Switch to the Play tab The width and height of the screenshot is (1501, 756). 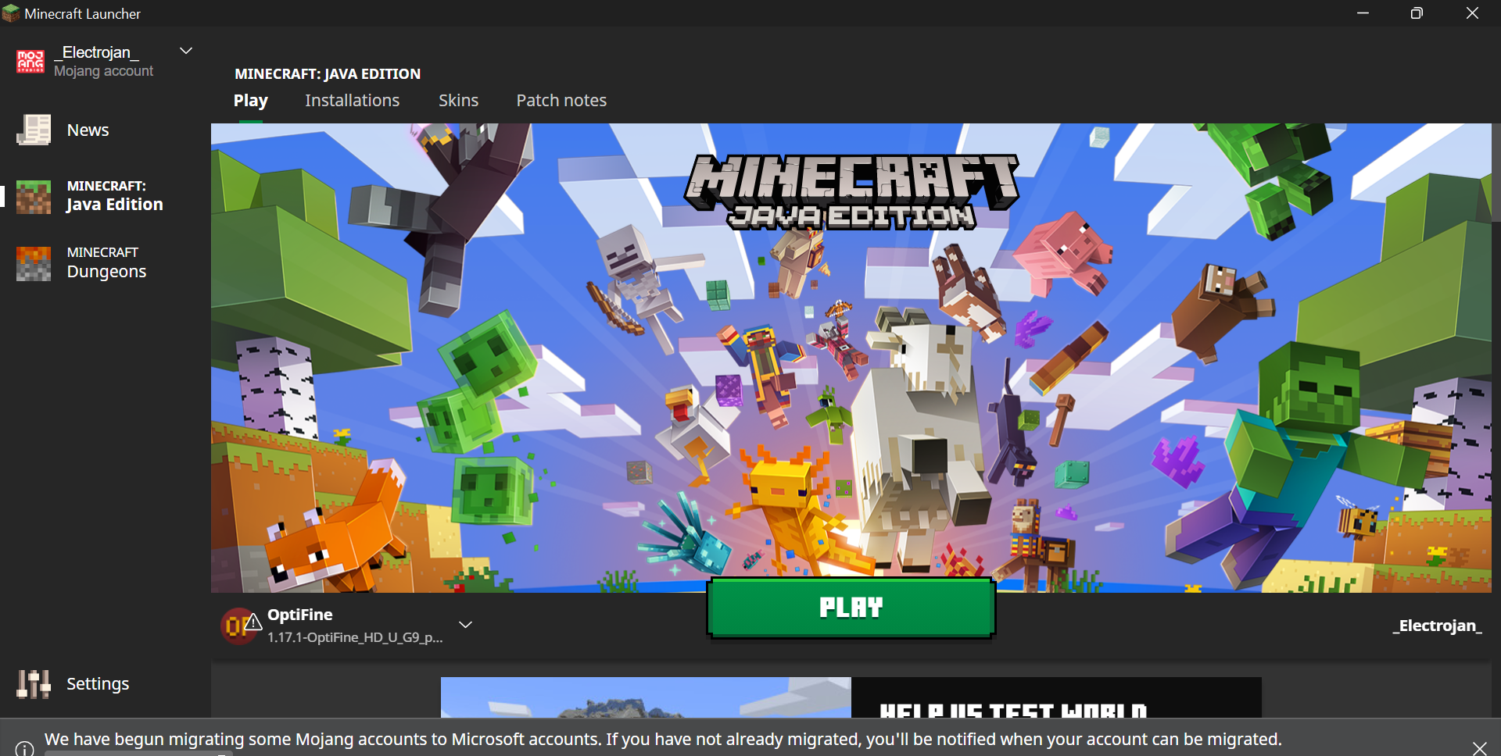pyautogui.click(x=251, y=101)
